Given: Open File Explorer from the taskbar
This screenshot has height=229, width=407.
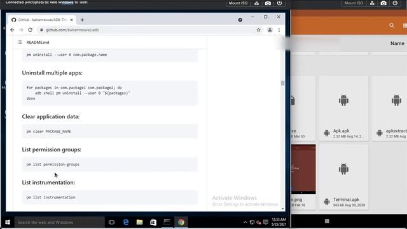Looking at the screenshot, I should pyautogui.click(x=140, y=222).
